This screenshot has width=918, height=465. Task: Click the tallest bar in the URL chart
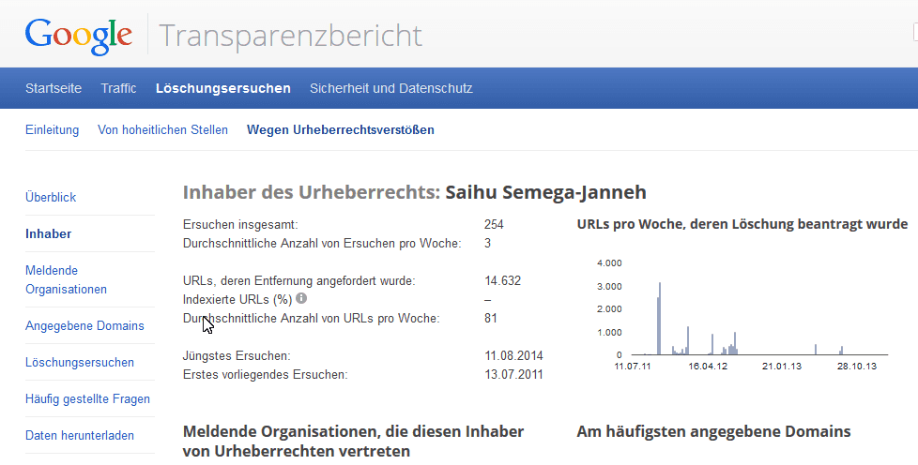click(660, 319)
